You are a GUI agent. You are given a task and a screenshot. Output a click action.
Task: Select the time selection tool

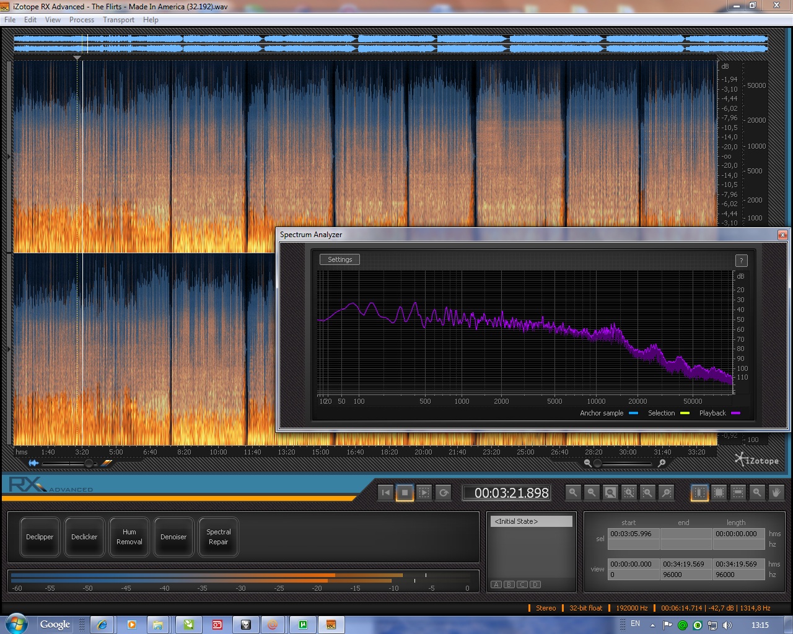[x=699, y=493]
